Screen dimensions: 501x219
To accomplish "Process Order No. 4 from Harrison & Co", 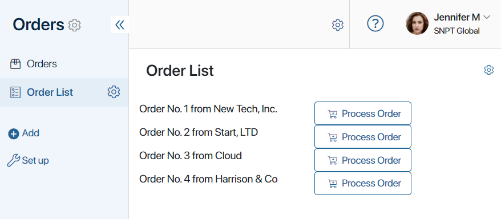I will click(363, 183).
